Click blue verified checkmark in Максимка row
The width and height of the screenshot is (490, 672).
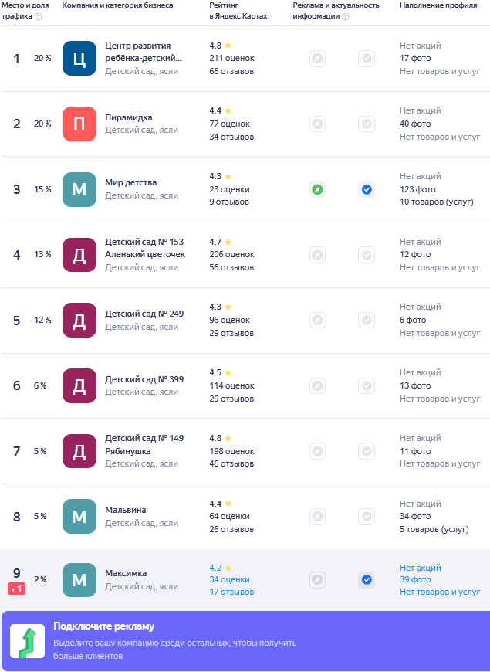pos(367,579)
